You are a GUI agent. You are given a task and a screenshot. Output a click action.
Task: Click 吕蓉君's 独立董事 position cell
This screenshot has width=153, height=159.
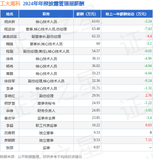pos(46,133)
